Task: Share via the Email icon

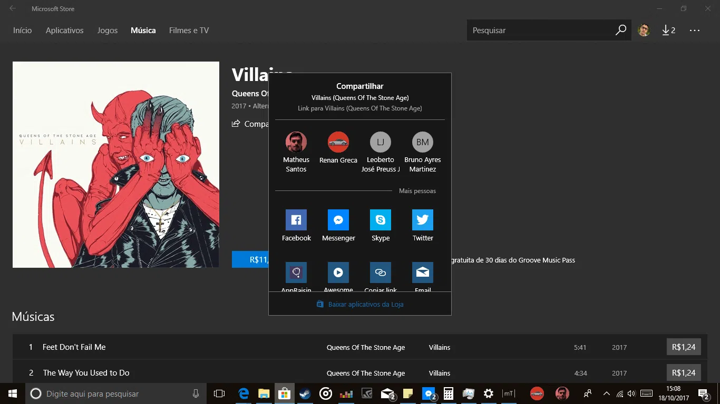Action: click(423, 272)
